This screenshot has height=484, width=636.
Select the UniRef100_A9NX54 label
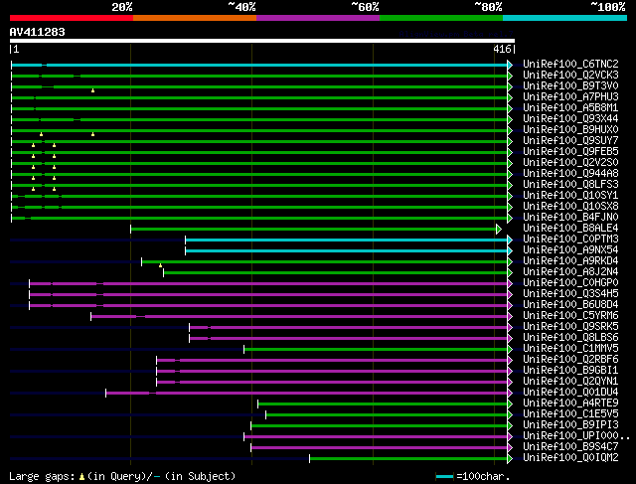570,250
